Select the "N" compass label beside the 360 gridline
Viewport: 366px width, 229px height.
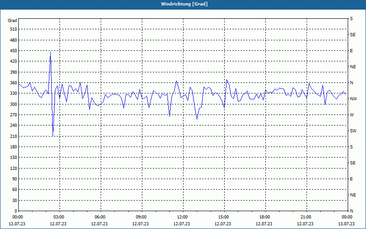[x=351, y=83]
